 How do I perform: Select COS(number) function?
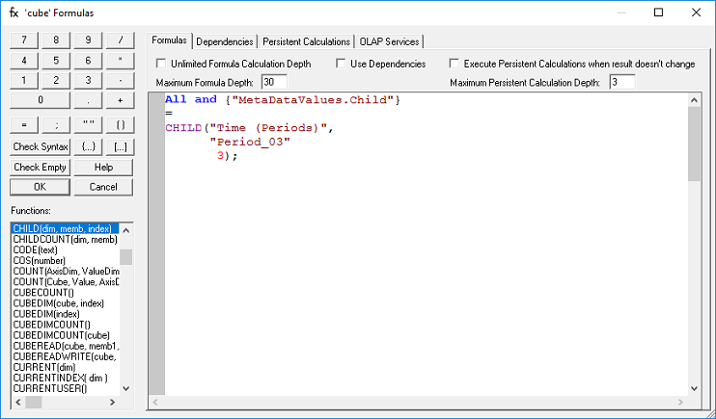point(65,261)
